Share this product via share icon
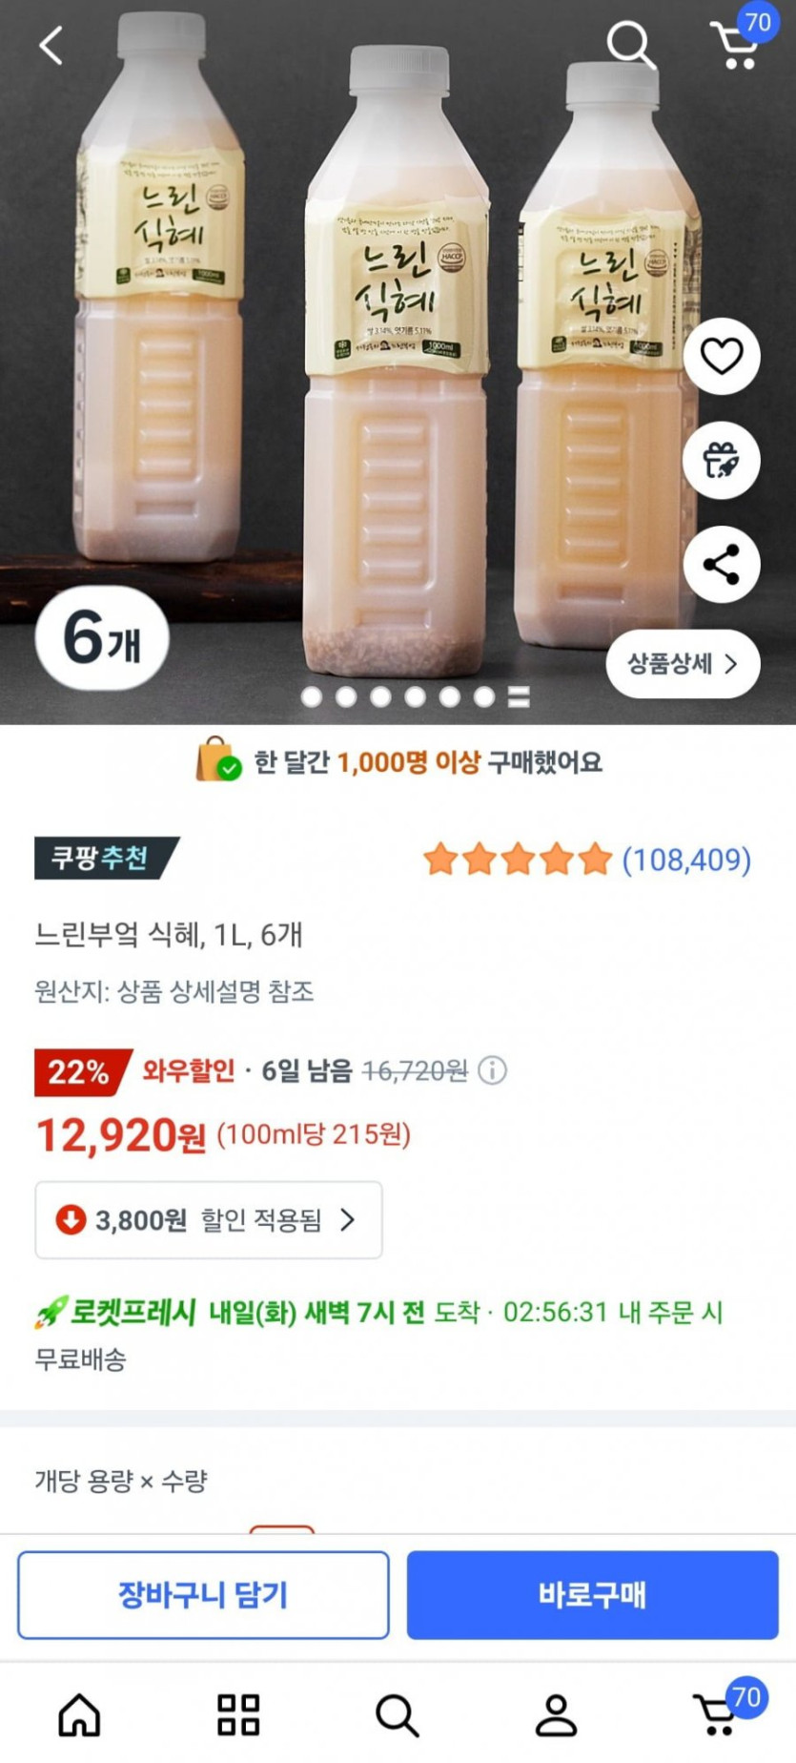The image size is (796, 1763). (722, 565)
